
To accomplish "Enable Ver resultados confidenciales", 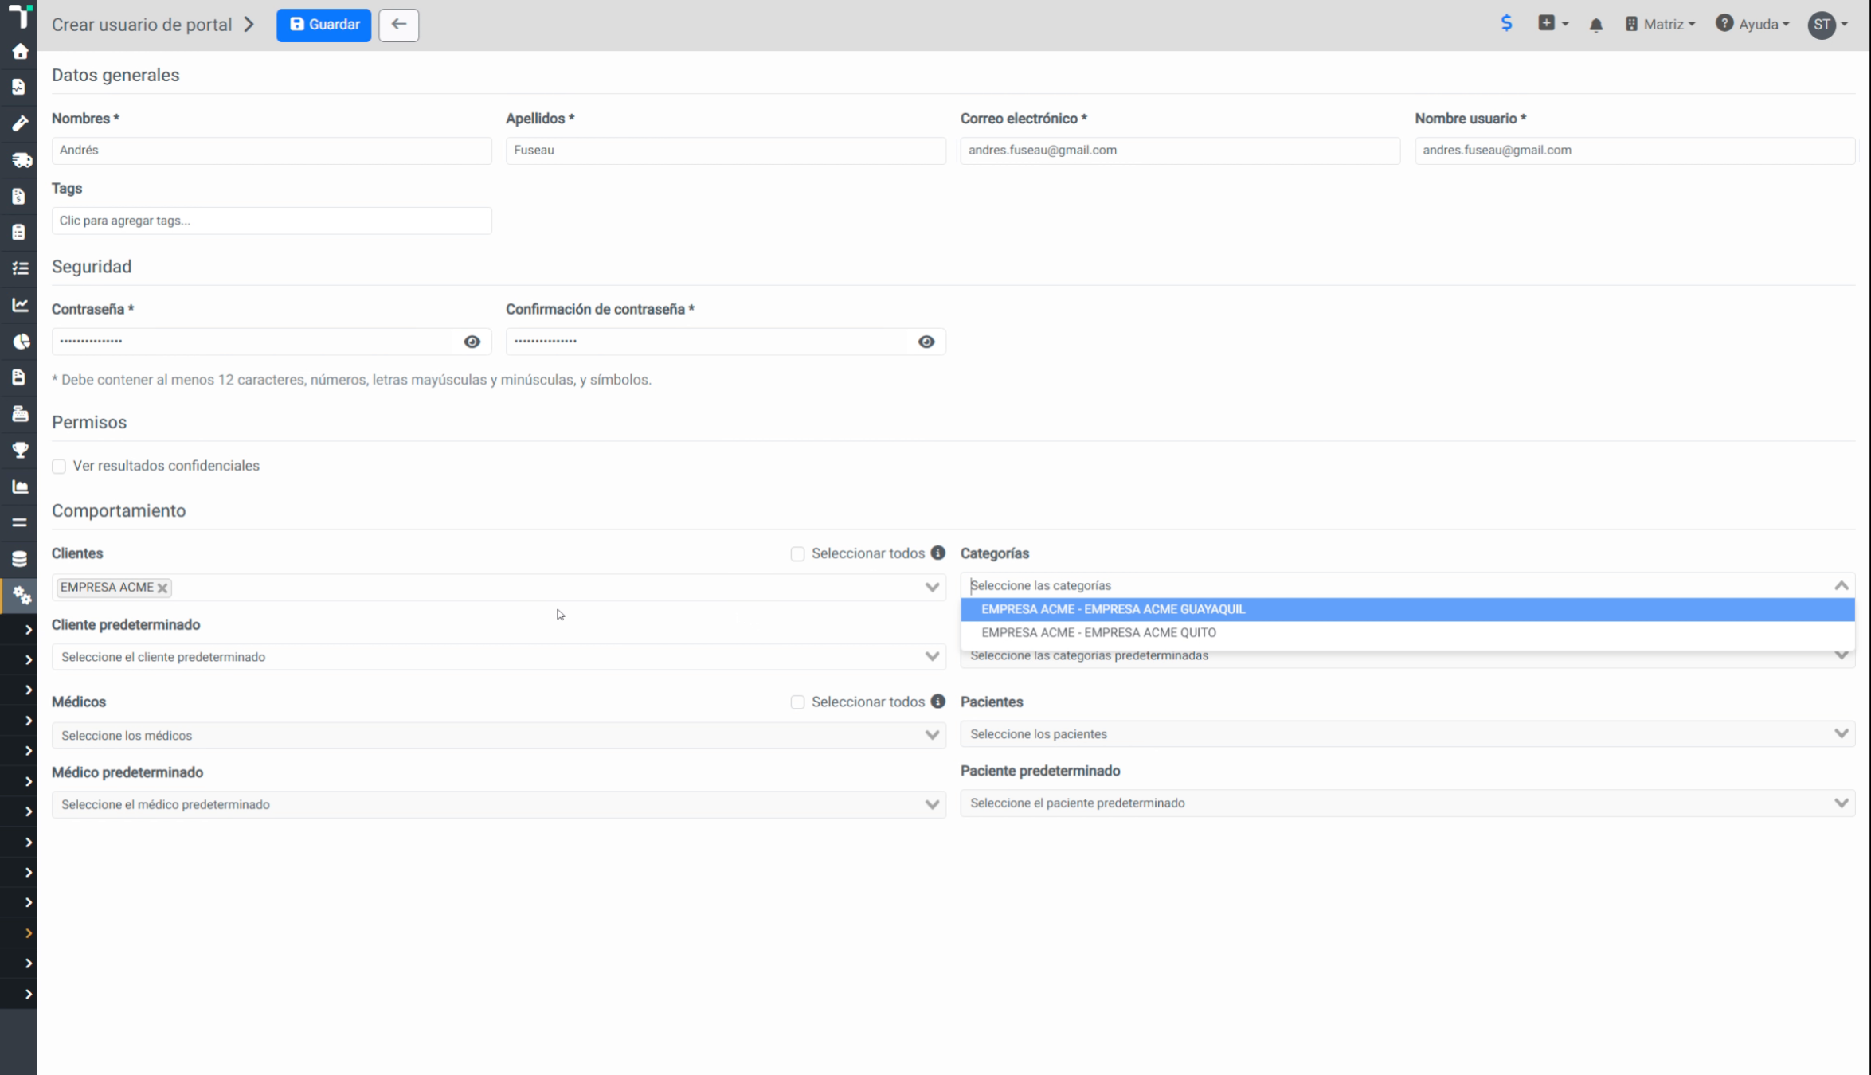I will (59, 466).
